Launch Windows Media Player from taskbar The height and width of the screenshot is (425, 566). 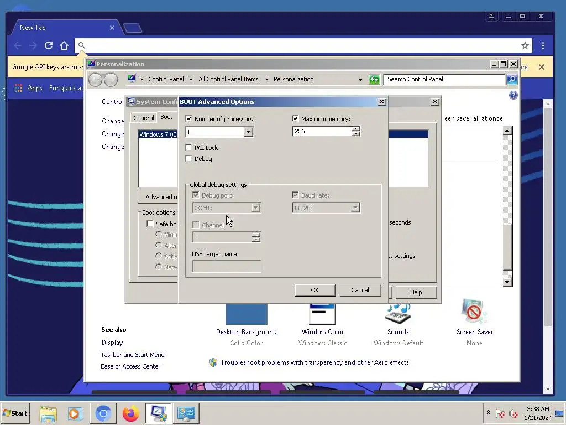[75, 413]
